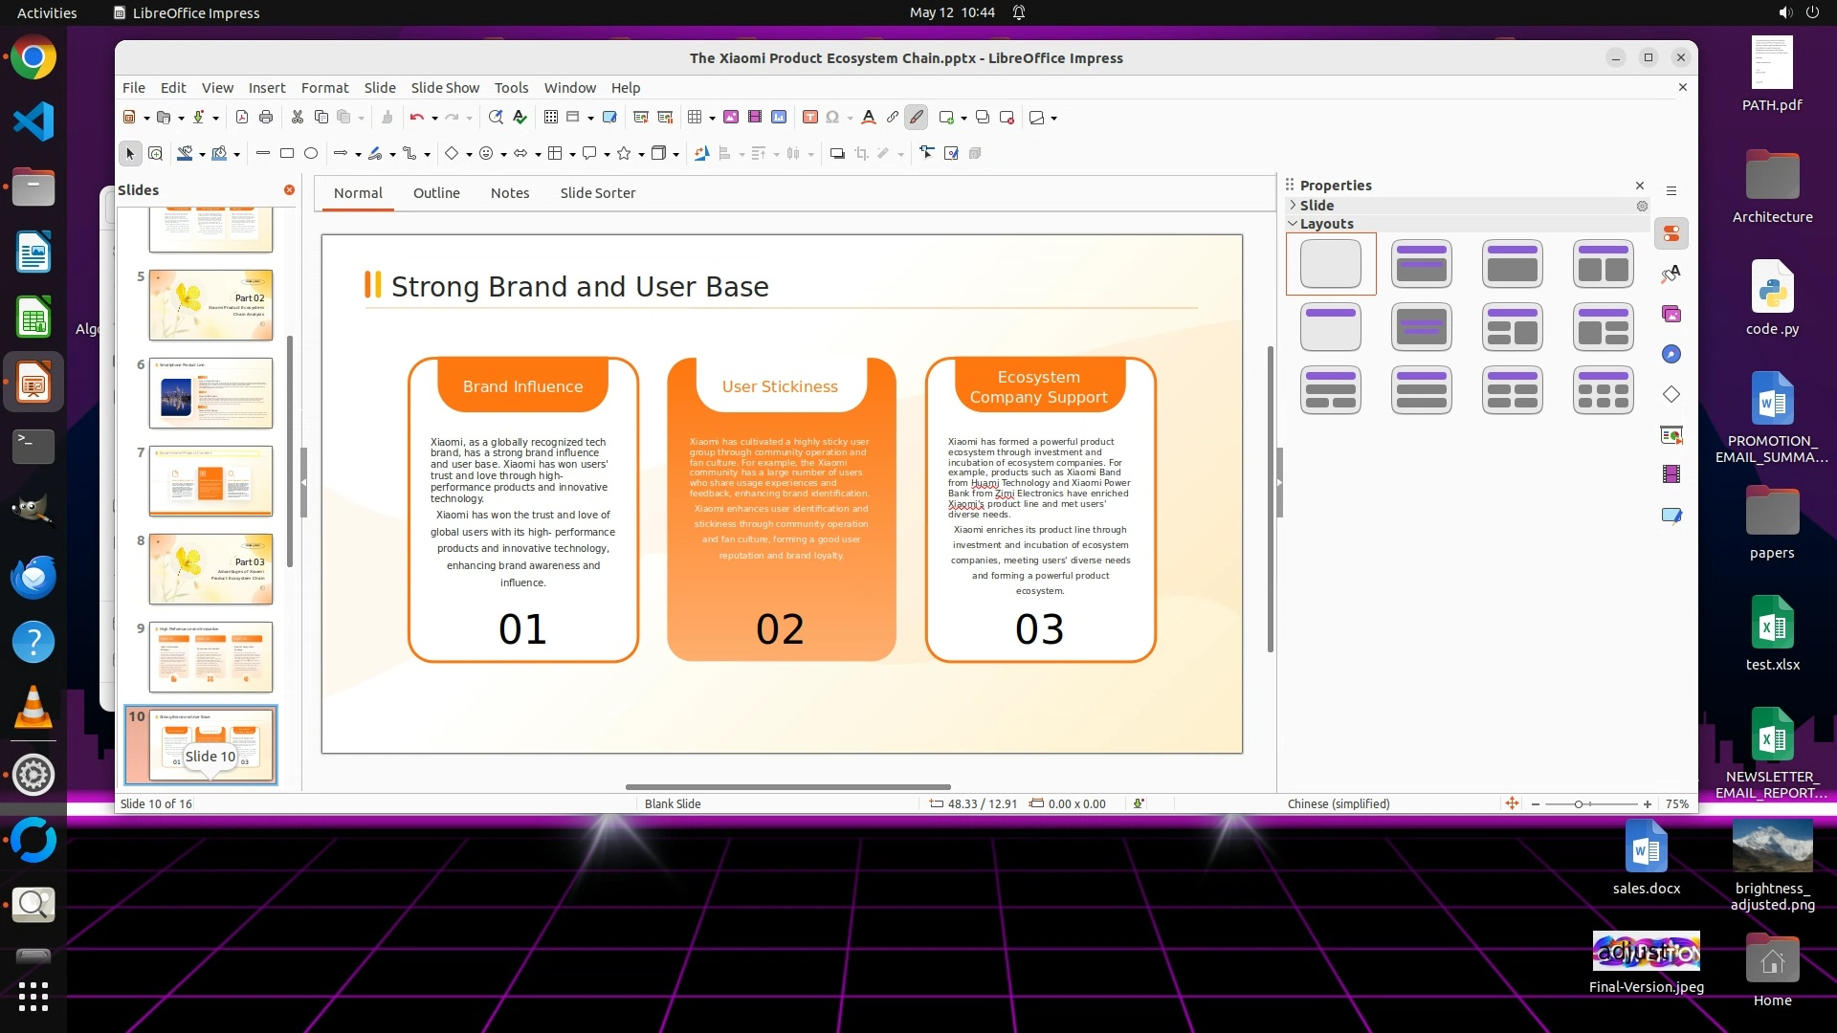
Task: Toggle the Display Grid button
Action: click(x=550, y=118)
